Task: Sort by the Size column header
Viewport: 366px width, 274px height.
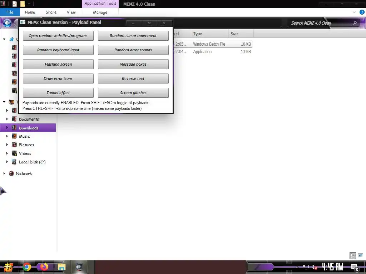Action: point(241,34)
